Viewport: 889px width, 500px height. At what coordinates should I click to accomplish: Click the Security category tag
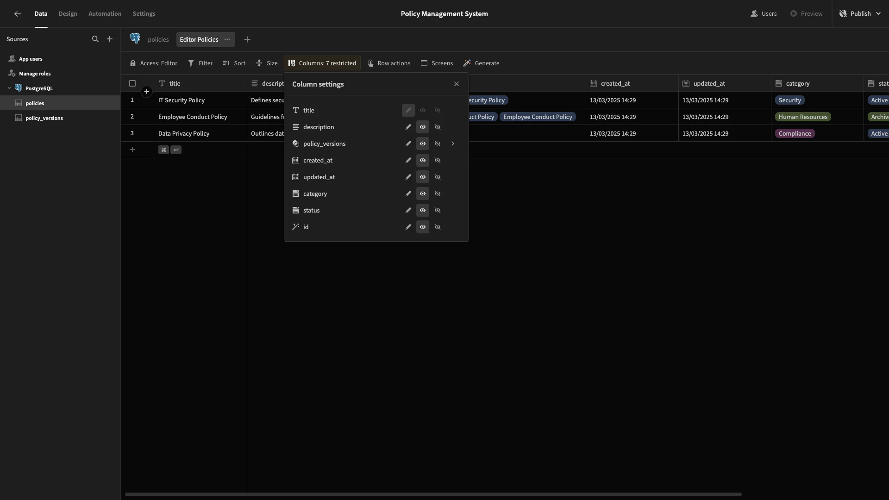[789, 100]
